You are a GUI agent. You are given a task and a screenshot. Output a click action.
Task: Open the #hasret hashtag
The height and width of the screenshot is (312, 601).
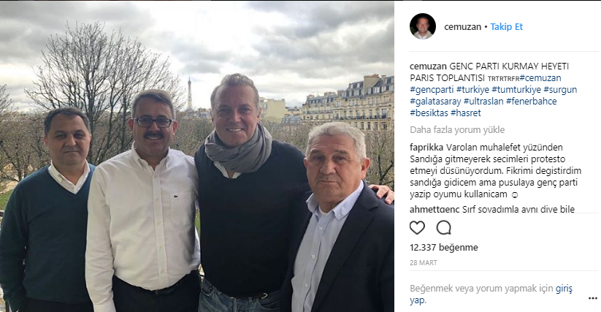tap(466, 113)
